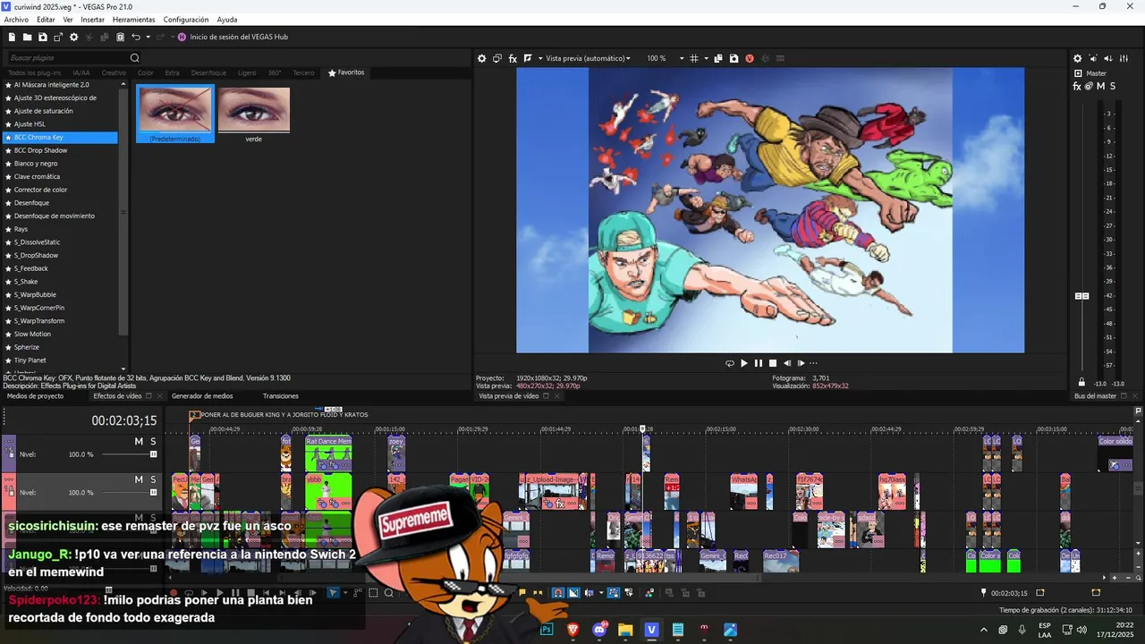Open File Explorer from taskbar
Screen dimensions: 1145x644
pos(625,630)
